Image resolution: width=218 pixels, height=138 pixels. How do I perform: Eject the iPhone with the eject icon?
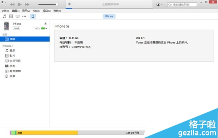point(45,24)
